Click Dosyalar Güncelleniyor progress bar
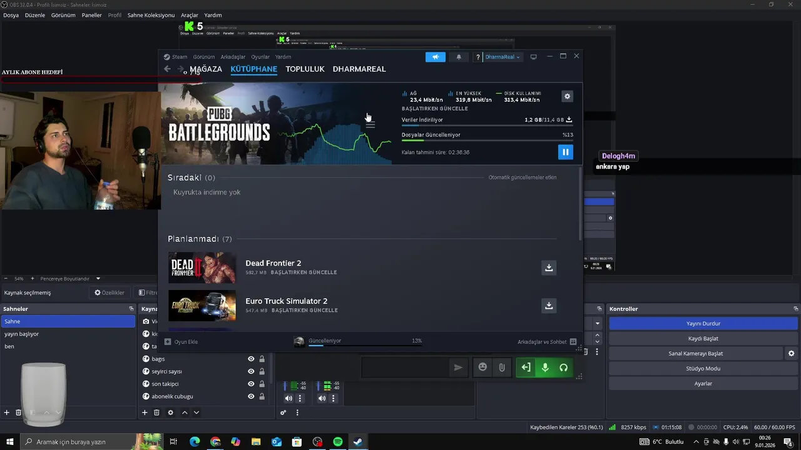Screen dimensions: 801x450 tap(487, 140)
